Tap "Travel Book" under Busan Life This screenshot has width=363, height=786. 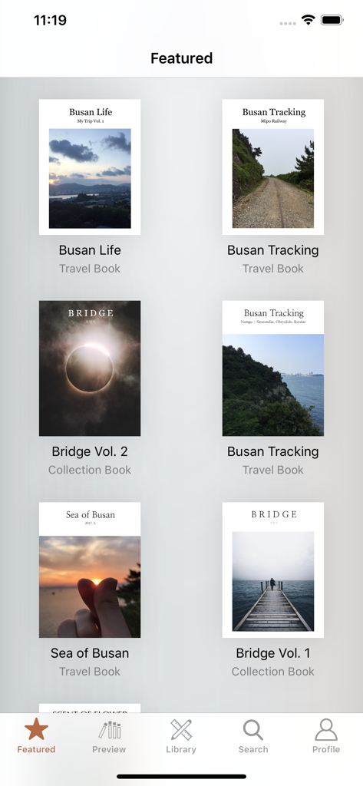tap(90, 269)
